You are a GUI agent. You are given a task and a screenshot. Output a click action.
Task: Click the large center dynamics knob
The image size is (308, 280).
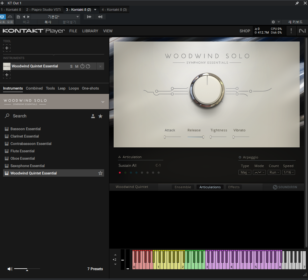207,90
